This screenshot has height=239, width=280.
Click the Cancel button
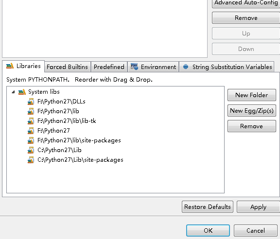coord(256,230)
